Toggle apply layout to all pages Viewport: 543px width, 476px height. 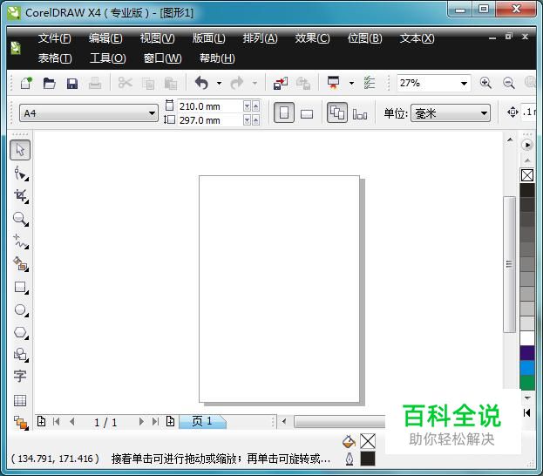(x=337, y=113)
